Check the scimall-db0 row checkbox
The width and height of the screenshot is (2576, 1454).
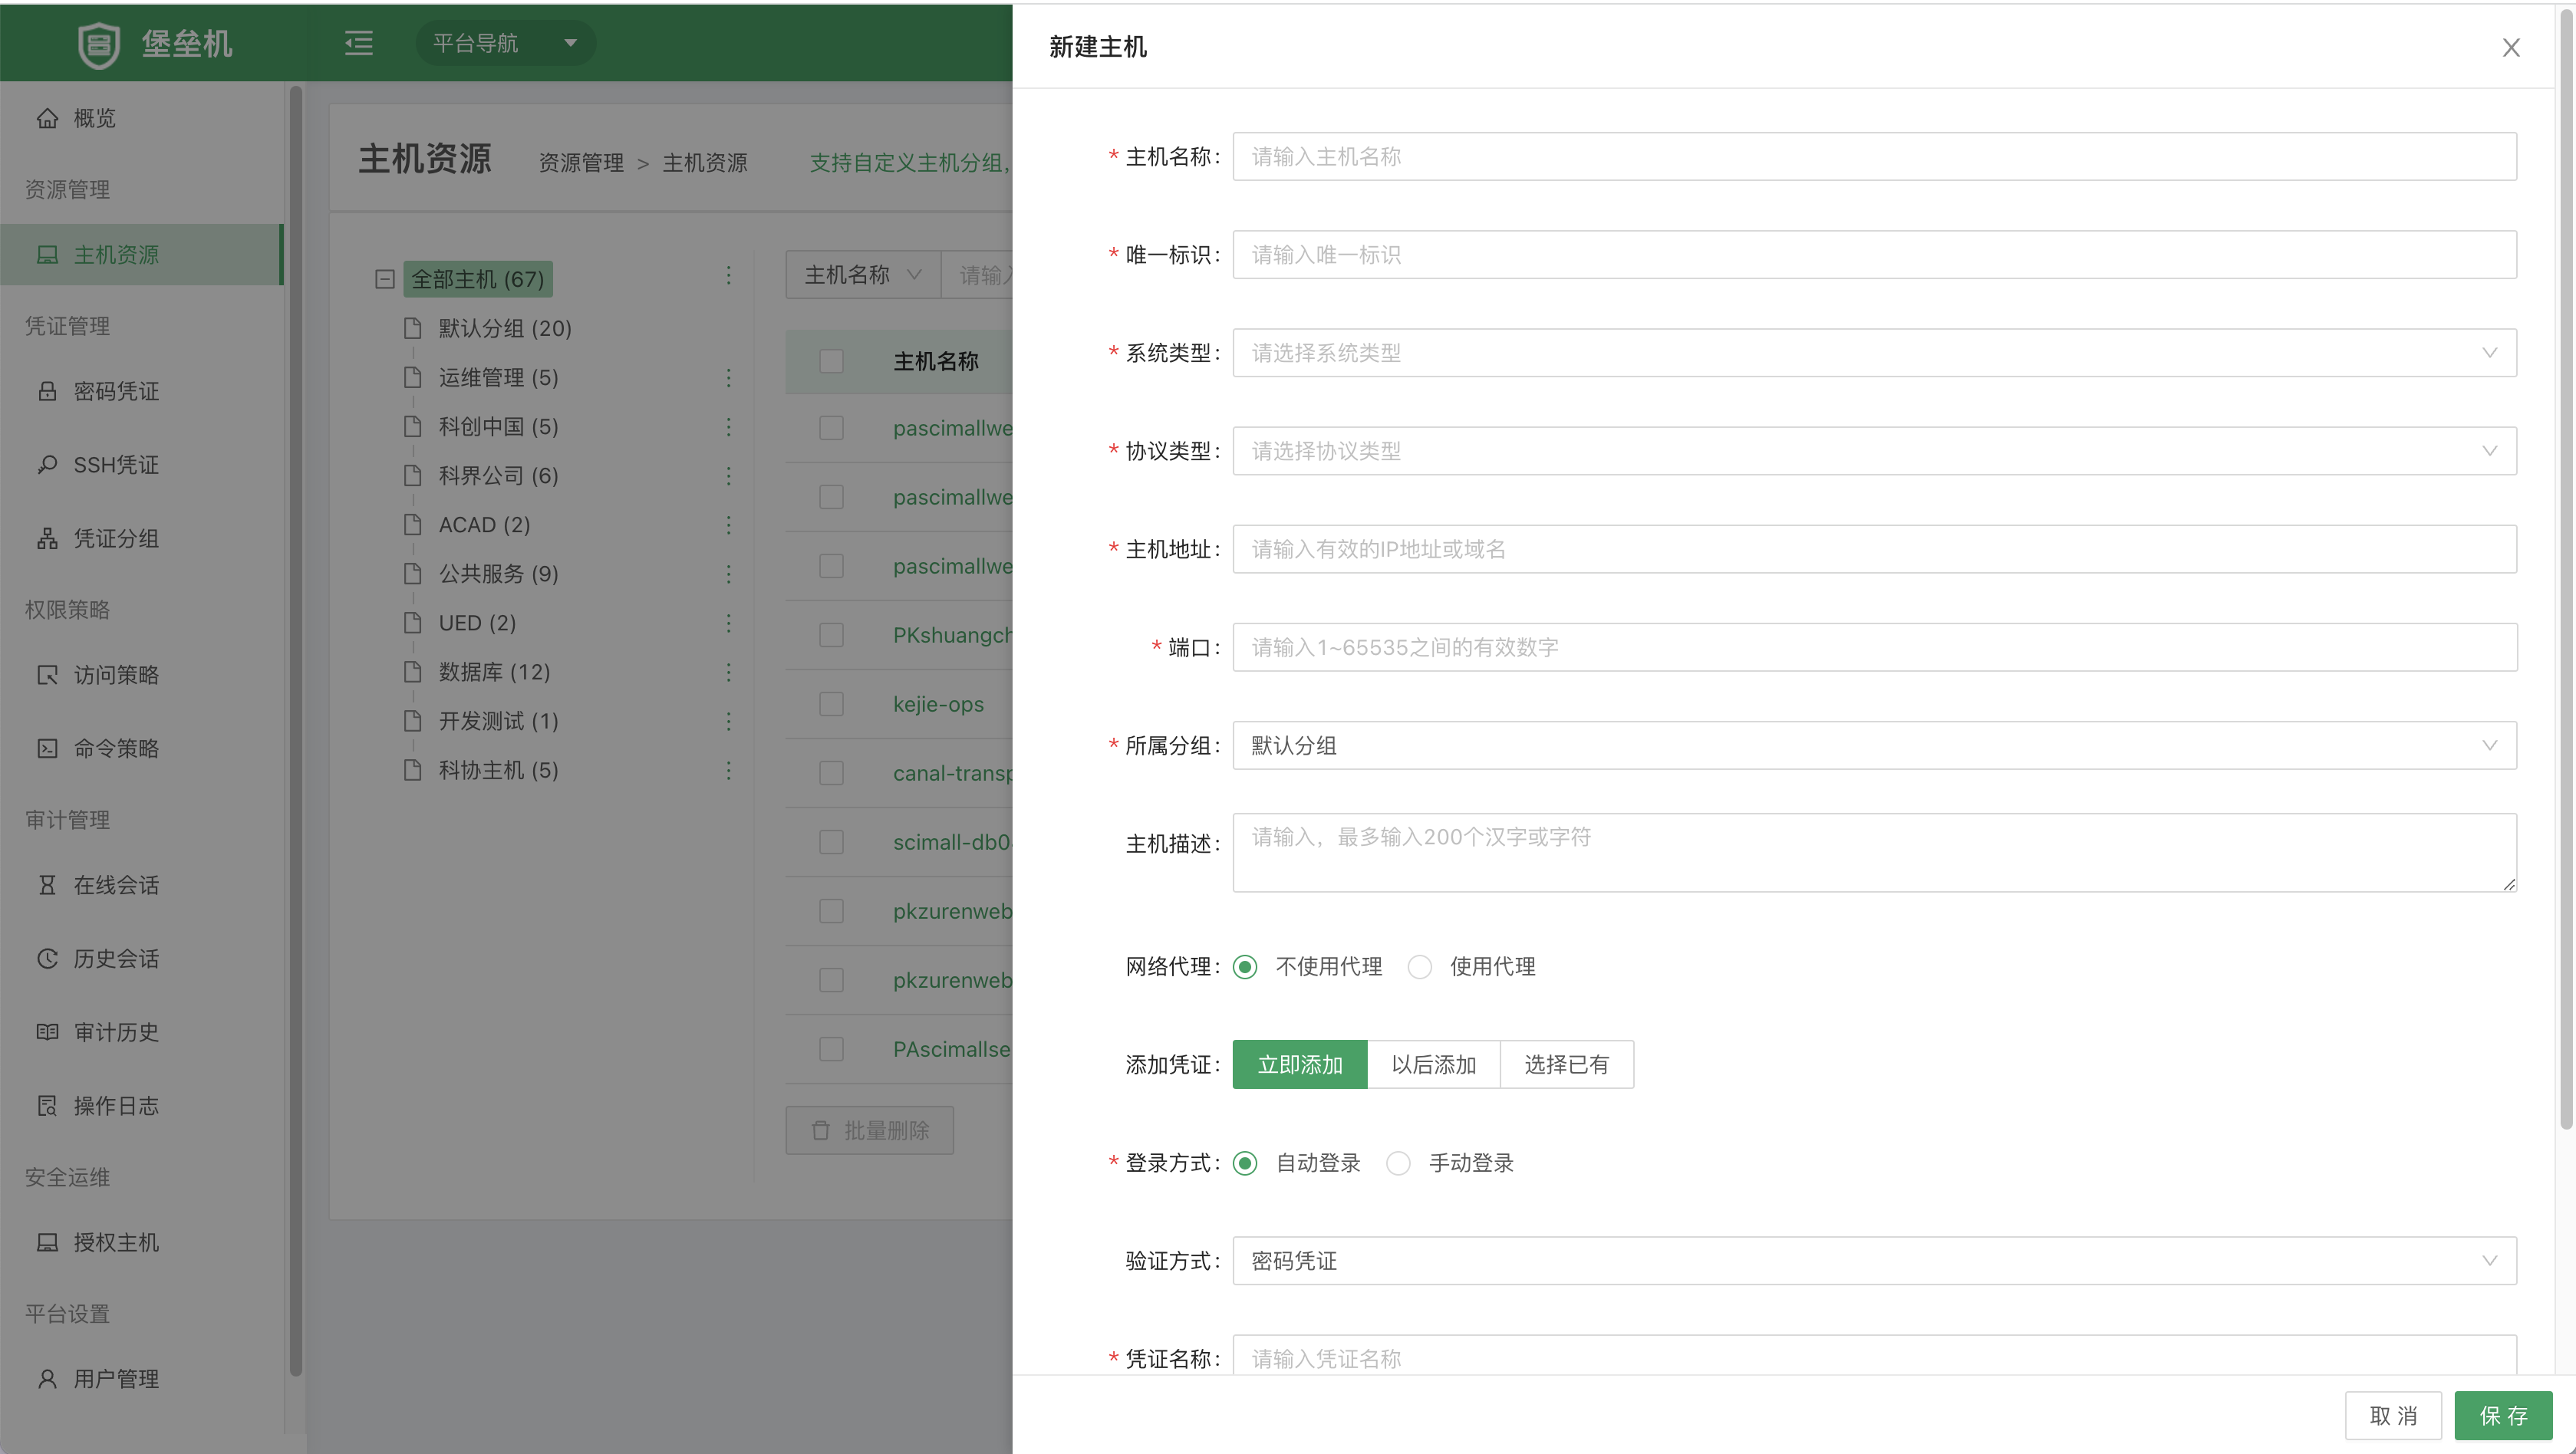click(x=831, y=842)
